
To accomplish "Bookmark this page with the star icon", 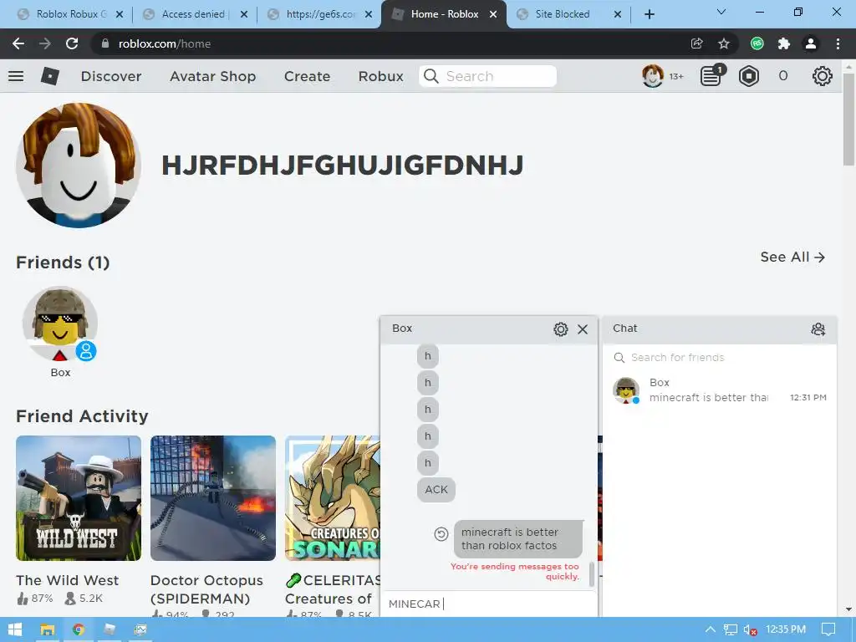I will click(x=723, y=43).
